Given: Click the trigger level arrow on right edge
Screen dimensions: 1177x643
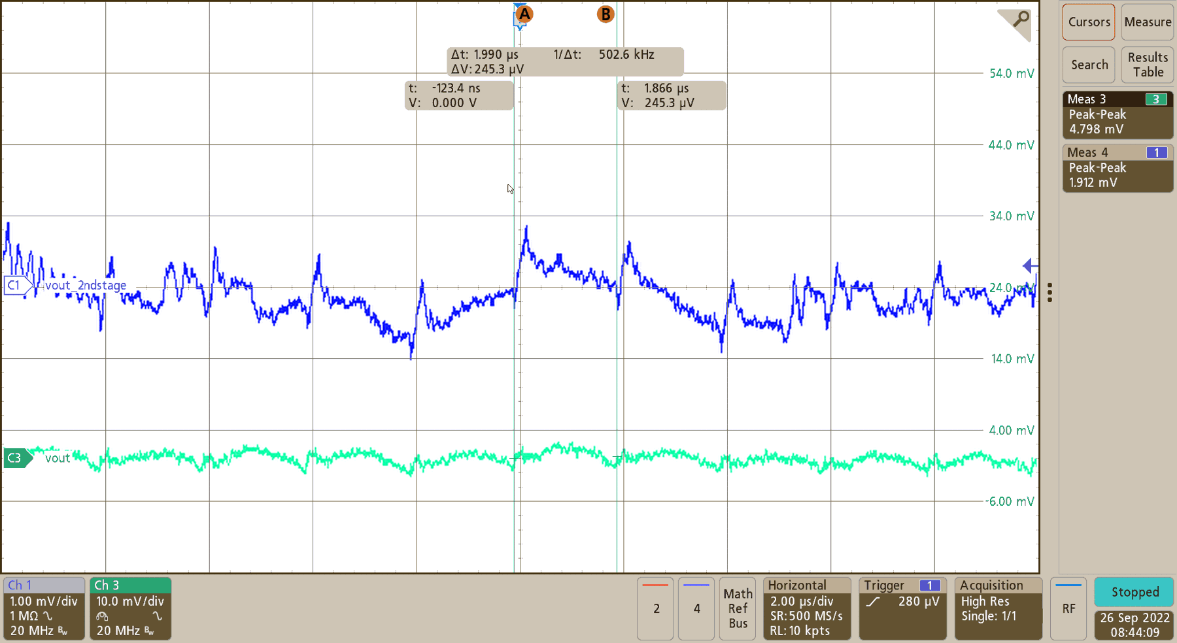Looking at the screenshot, I should coord(1029,266).
